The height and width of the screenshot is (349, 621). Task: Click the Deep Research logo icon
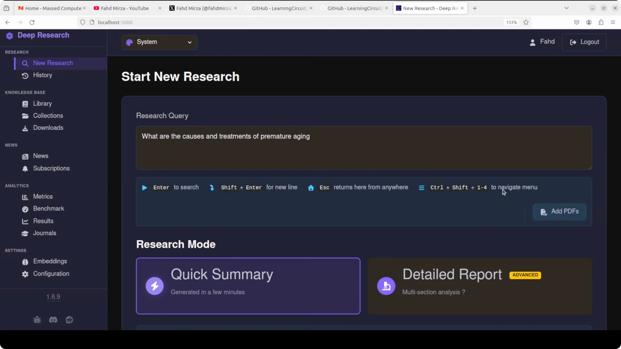pos(9,36)
